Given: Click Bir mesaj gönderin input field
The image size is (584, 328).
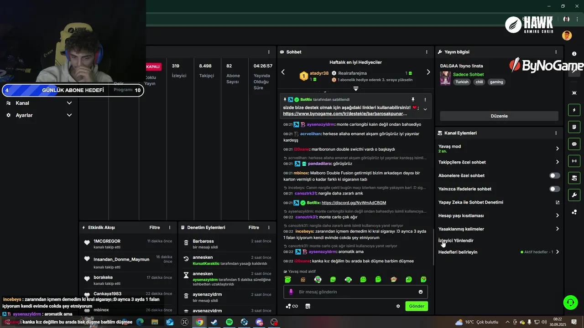Looking at the screenshot, I should tap(356, 292).
